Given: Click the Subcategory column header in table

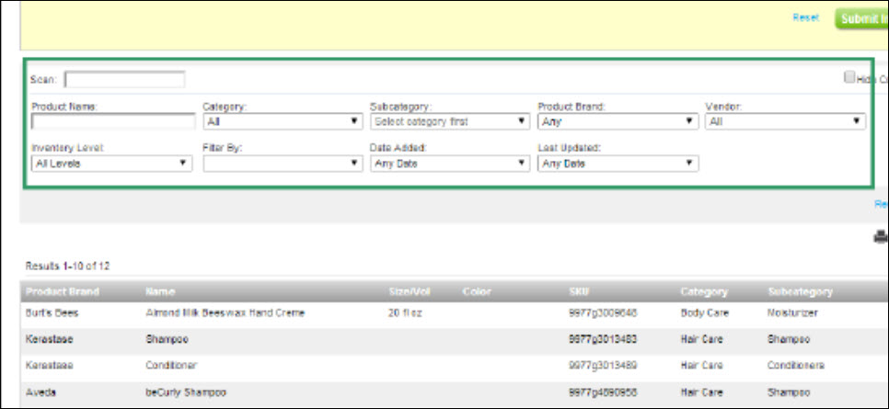Looking at the screenshot, I should pyautogui.click(x=800, y=291).
